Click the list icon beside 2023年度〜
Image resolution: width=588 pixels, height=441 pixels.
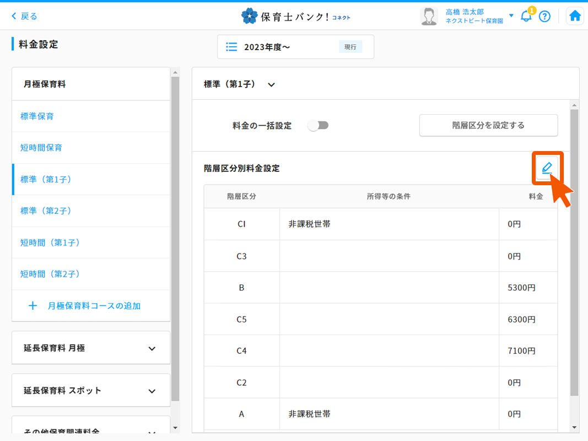[x=232, y=47]
